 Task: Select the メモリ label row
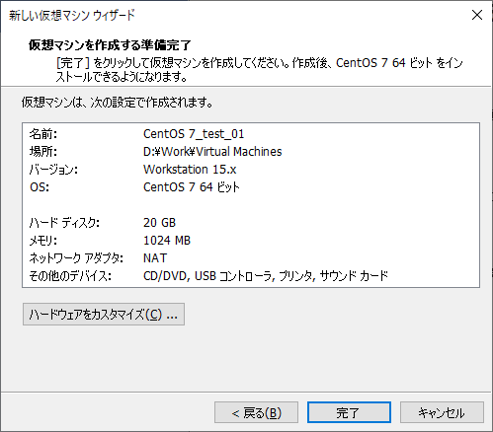click(x=43, y=241)
